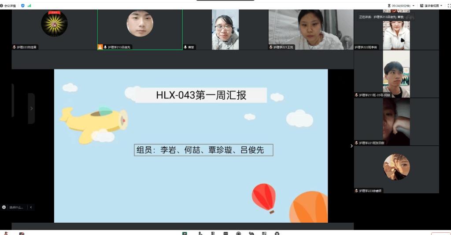Type in the 说点什么 chat box
This screenshot has height=235, width=451.
tap(17, 207)
